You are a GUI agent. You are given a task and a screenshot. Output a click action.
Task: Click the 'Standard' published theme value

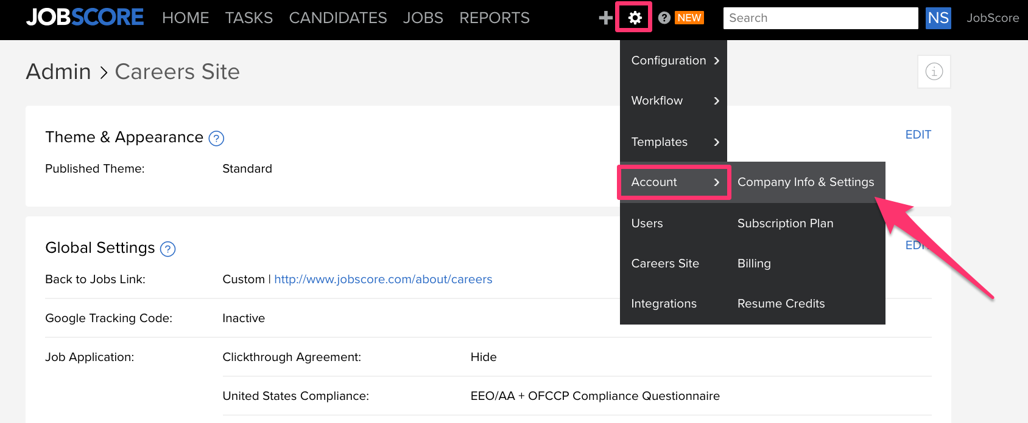click(x=247, y=169)
